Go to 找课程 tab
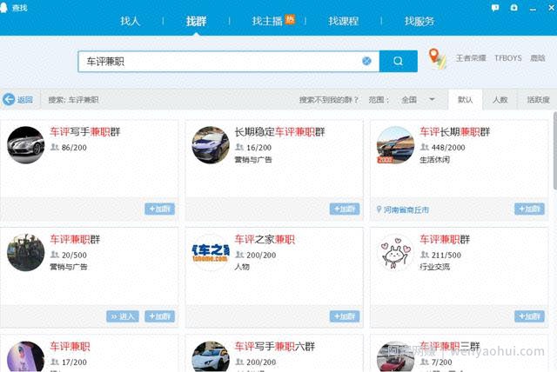The height and width of the screenshot is (372, 557). tap(343, 21)
